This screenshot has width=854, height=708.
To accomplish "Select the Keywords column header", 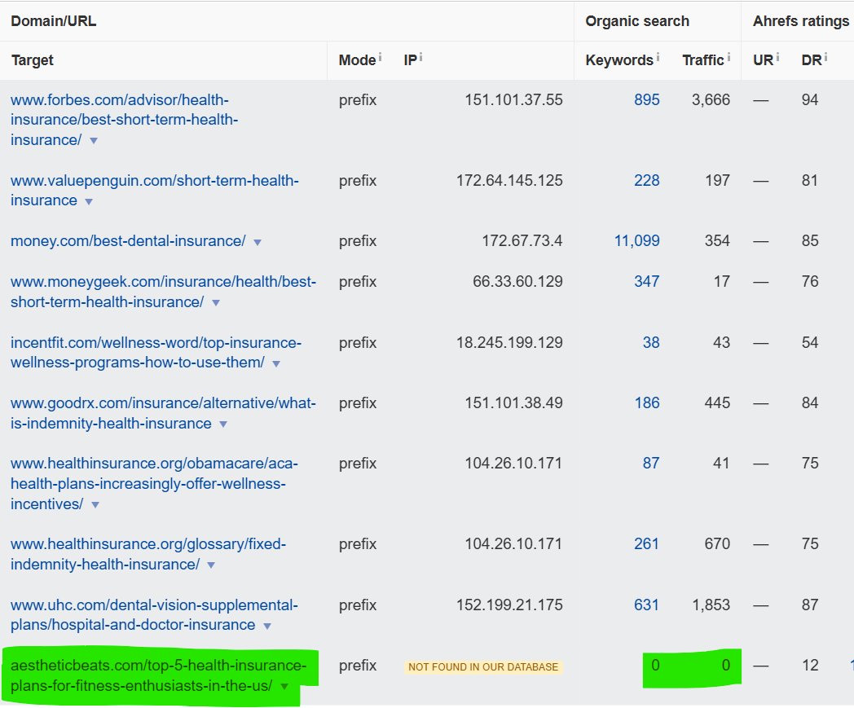I will [619, 60].
